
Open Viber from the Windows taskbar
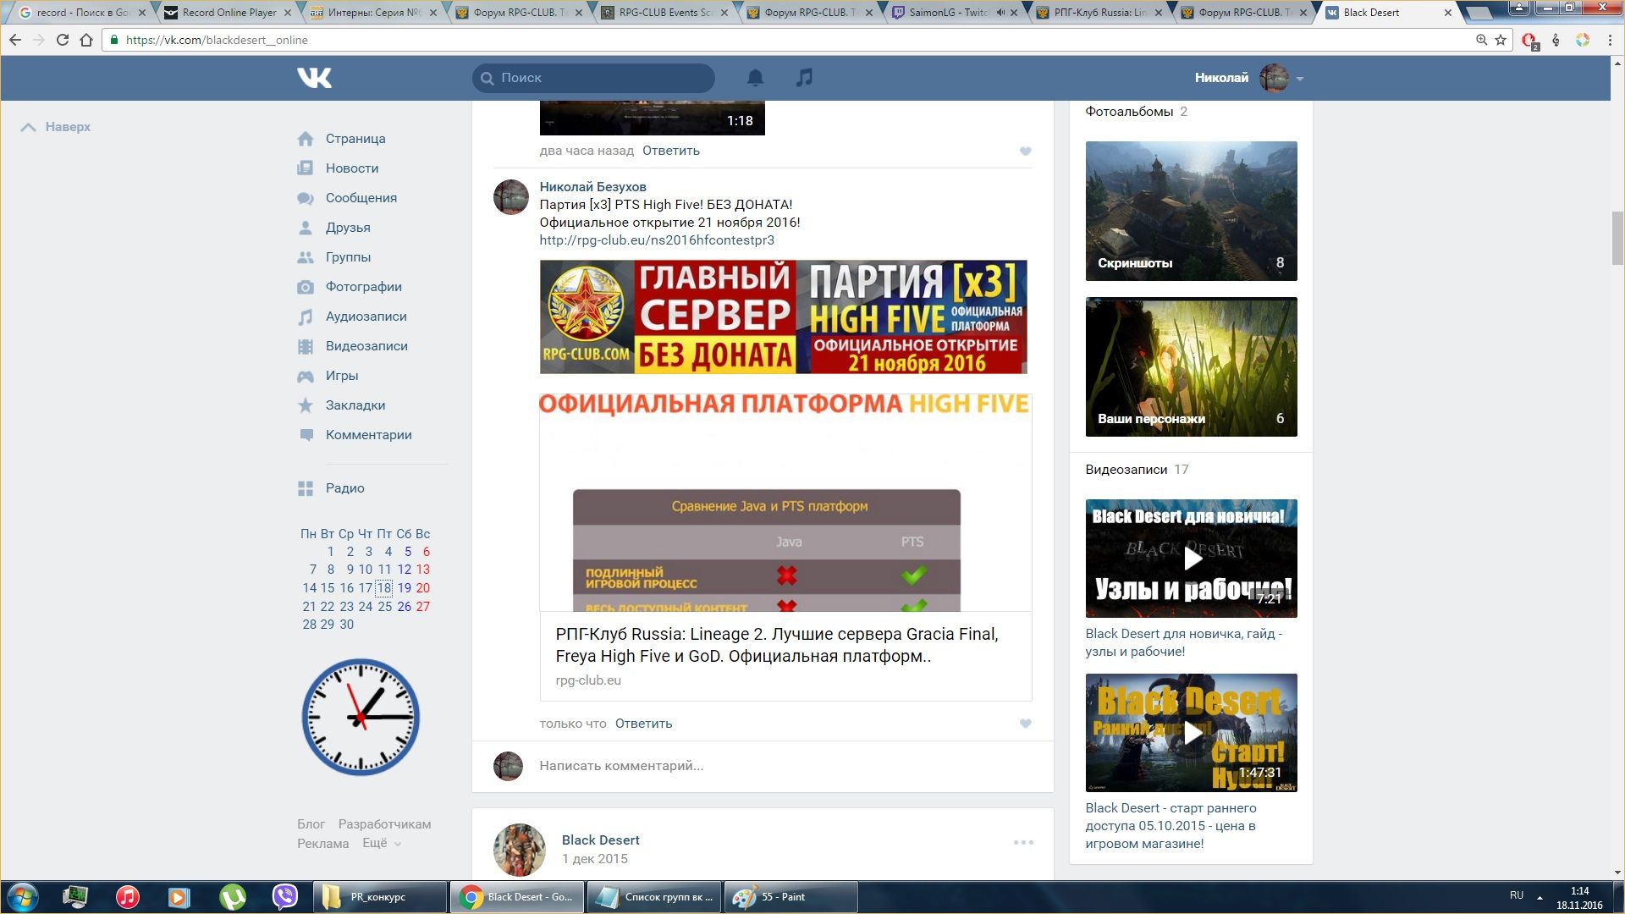285,896
